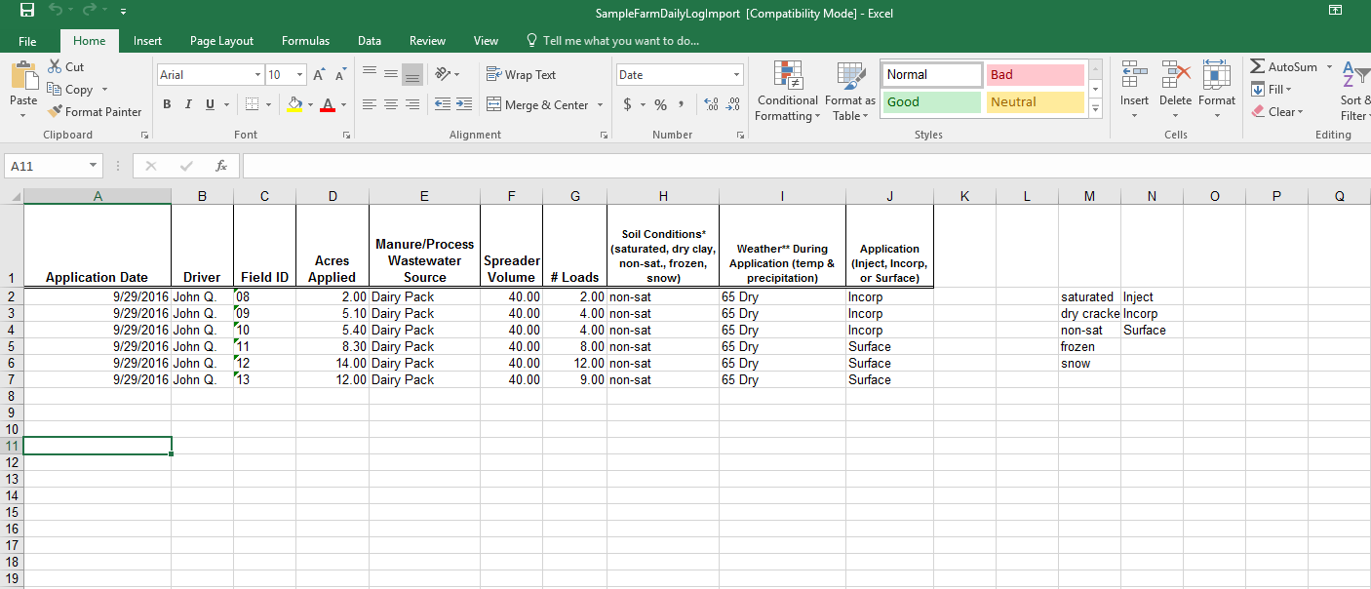Toggle bold formatting
Viewport: 1371px width, 589px height.
pyautogui.click(x=166, y=103)
